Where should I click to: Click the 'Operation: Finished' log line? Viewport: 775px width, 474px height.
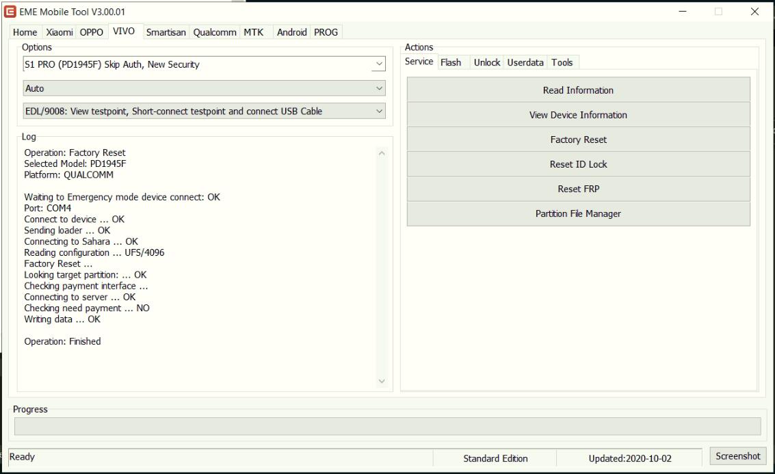62,341
